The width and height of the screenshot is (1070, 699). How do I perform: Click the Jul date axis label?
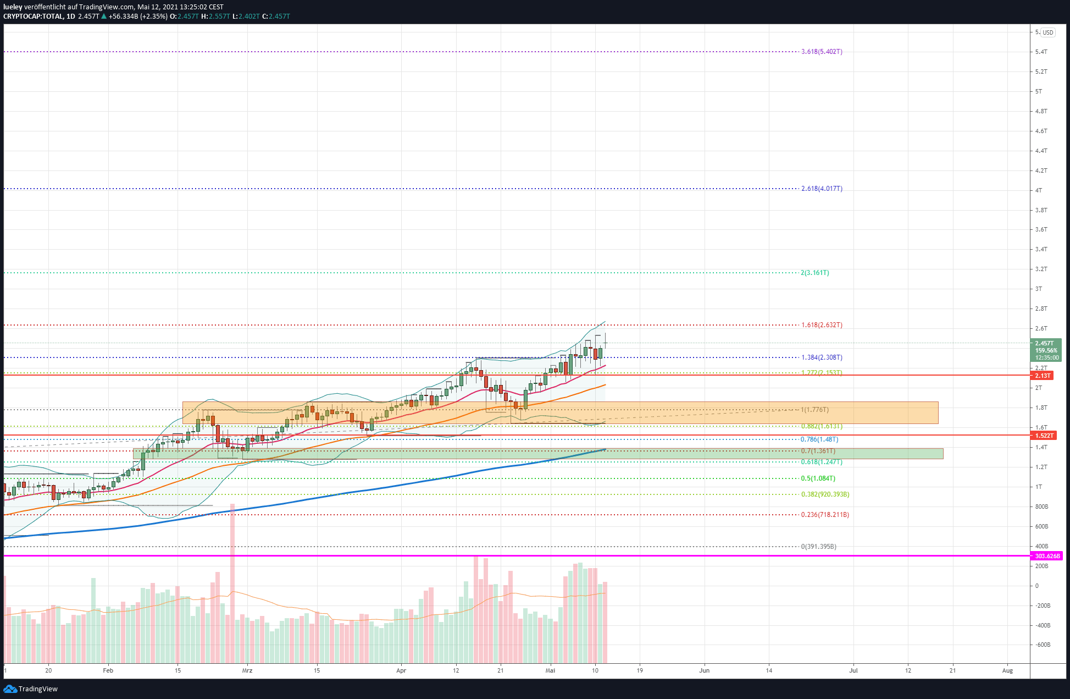tap(853, 670)
